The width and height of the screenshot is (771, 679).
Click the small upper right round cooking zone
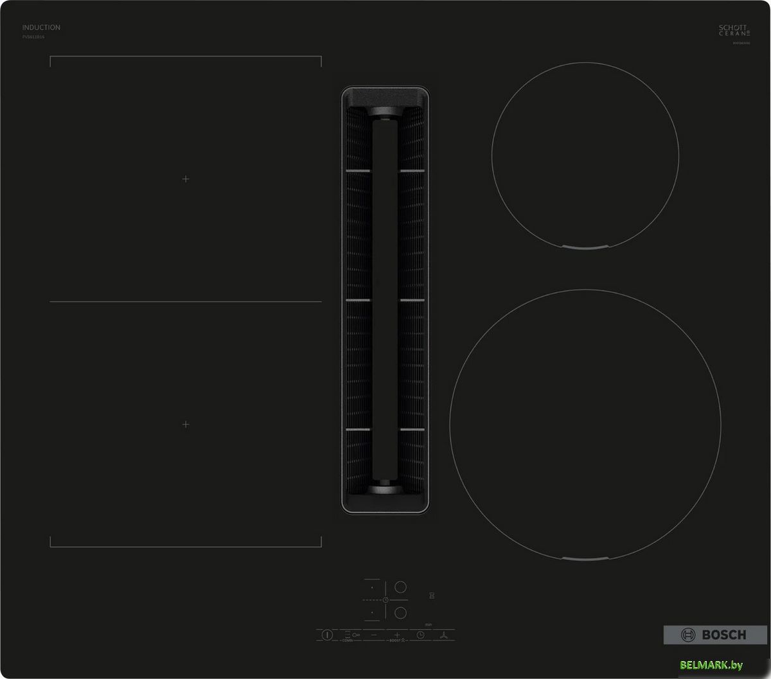click(585, 155)
